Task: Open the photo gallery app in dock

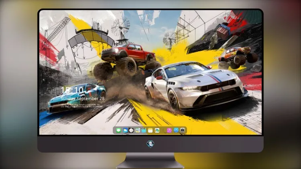Action: (x=157, y=130)
